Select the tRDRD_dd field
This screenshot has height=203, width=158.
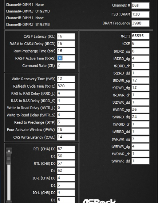tap(141, 73)
